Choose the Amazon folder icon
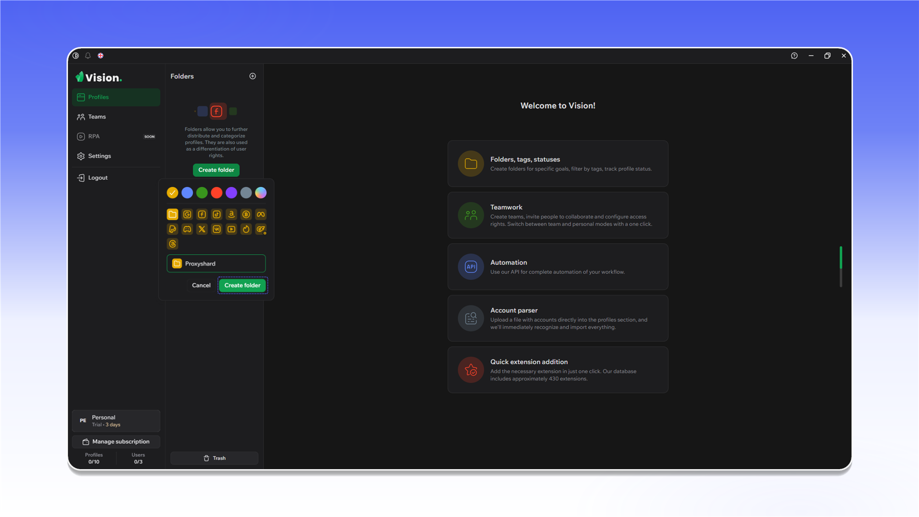919x517 pixels. point(231,214)
